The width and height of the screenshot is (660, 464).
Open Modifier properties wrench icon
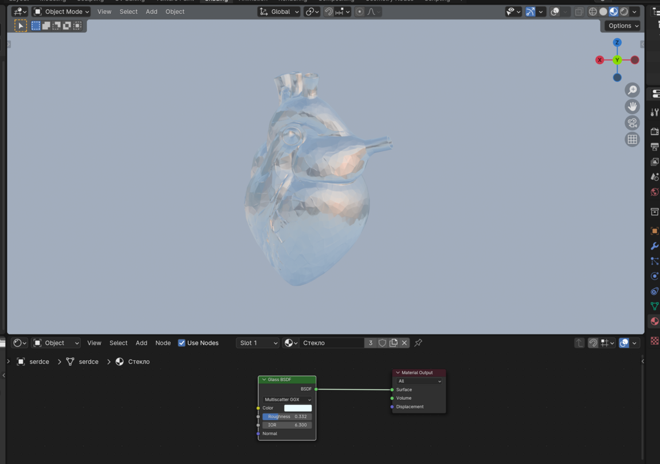click(x=654, y=246)
